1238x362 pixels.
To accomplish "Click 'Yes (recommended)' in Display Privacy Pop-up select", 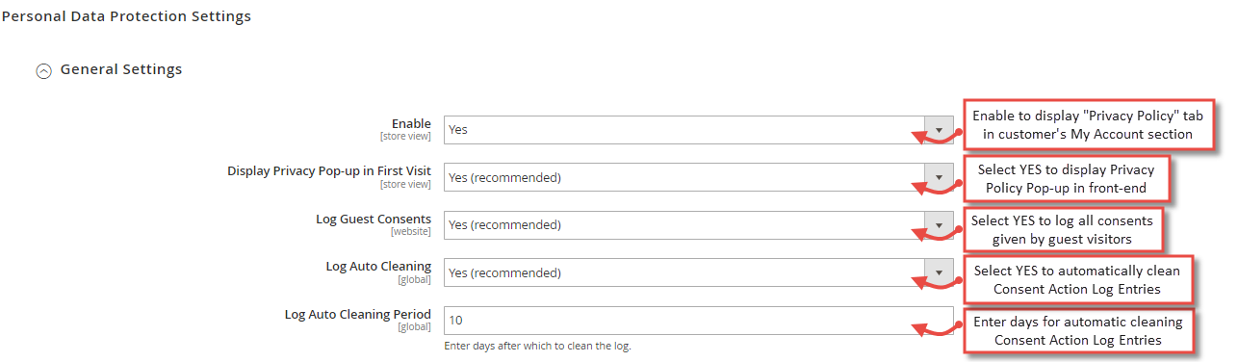I will click(504, 177).
